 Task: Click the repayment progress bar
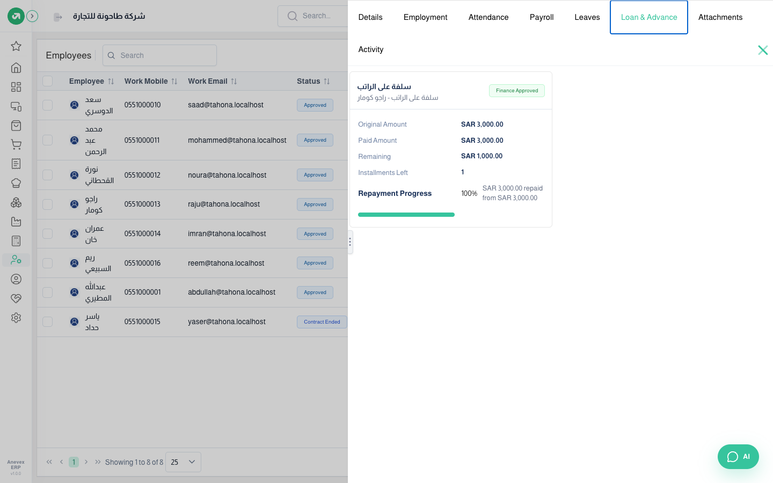(406, 215)
